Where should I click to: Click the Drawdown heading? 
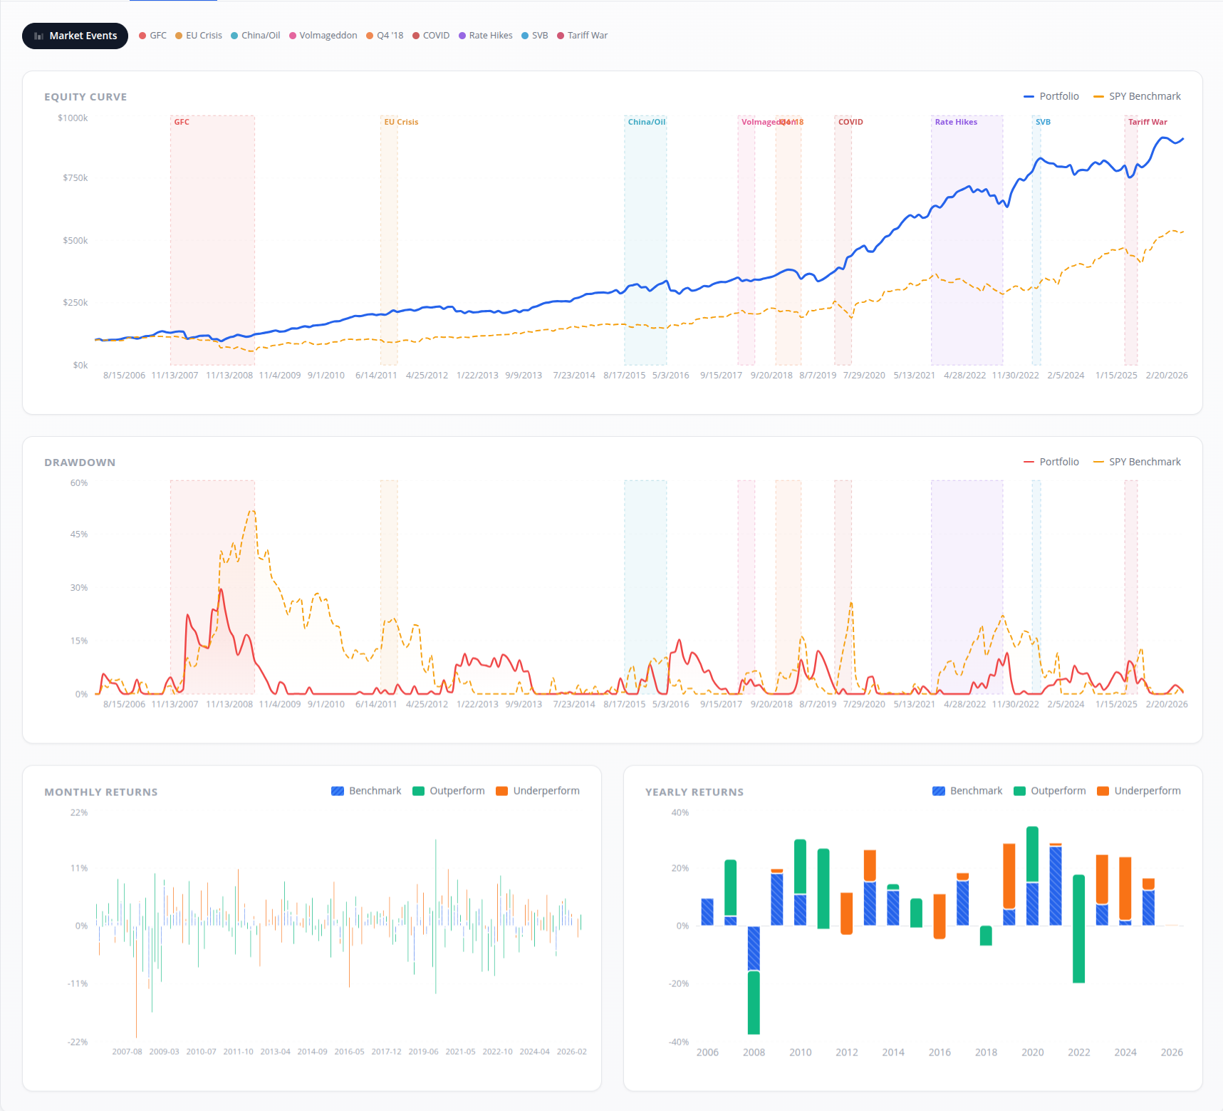pos(80,463)
